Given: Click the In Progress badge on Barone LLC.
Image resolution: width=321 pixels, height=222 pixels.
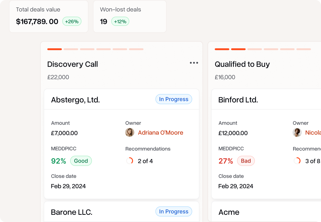Looking at the screenshot, I should coord(174,212).
